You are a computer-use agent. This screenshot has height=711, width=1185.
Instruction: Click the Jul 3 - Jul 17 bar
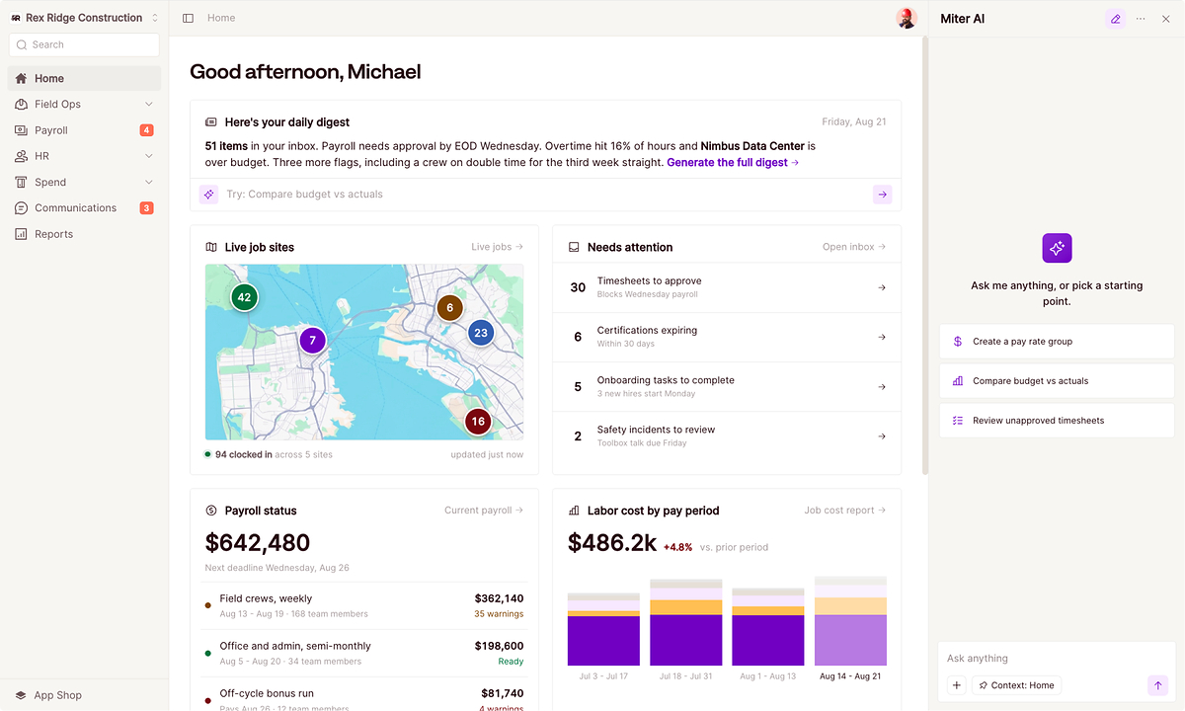point(603,629)
